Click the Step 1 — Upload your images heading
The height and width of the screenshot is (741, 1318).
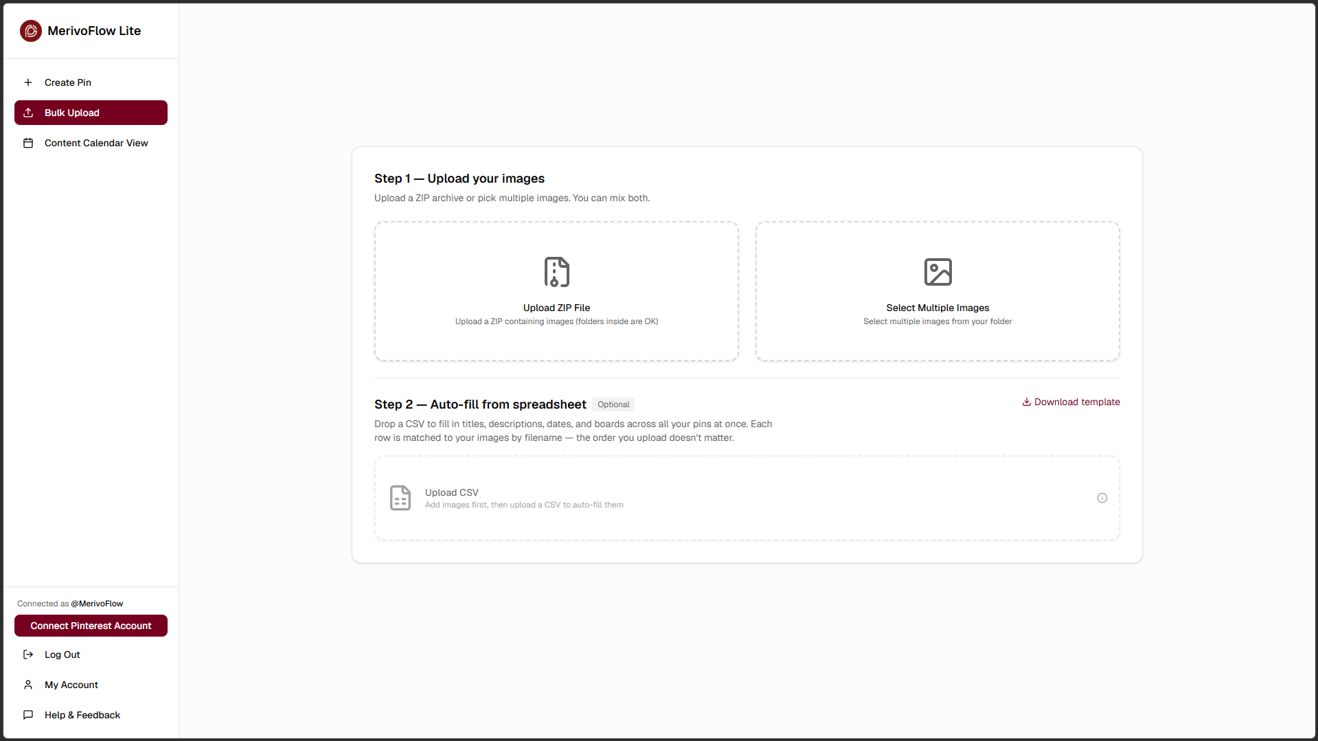click(459, 179)
